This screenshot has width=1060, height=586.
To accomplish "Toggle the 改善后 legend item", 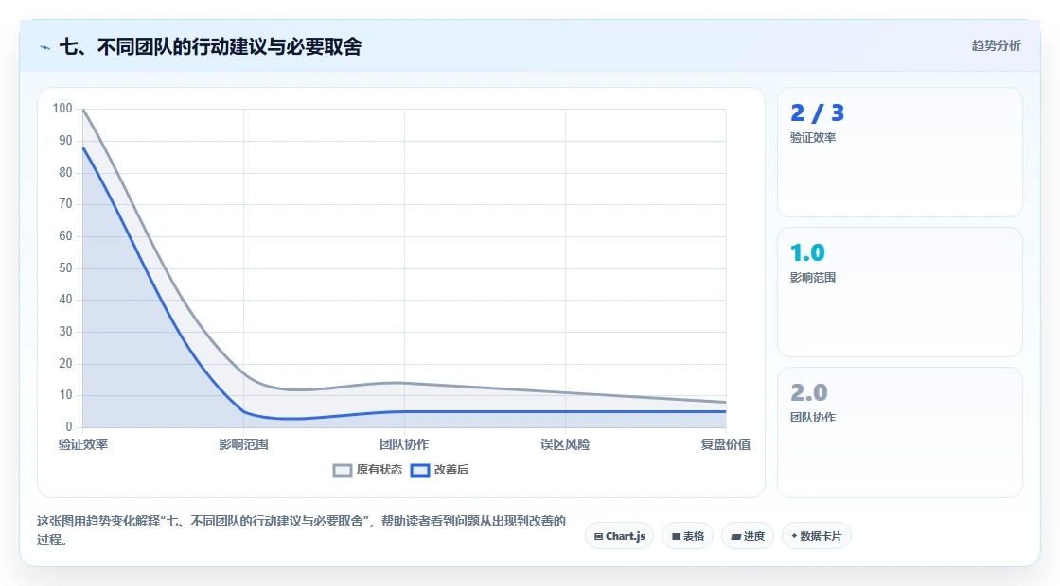I will pos(439,470).
